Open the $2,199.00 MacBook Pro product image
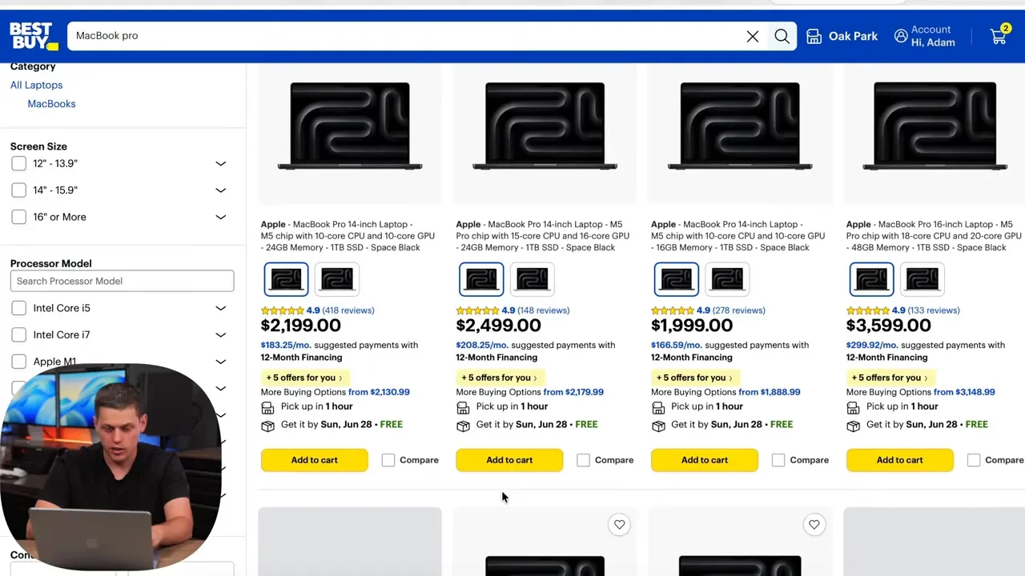This screenshot has width=1025, height=576. point(350,126)
